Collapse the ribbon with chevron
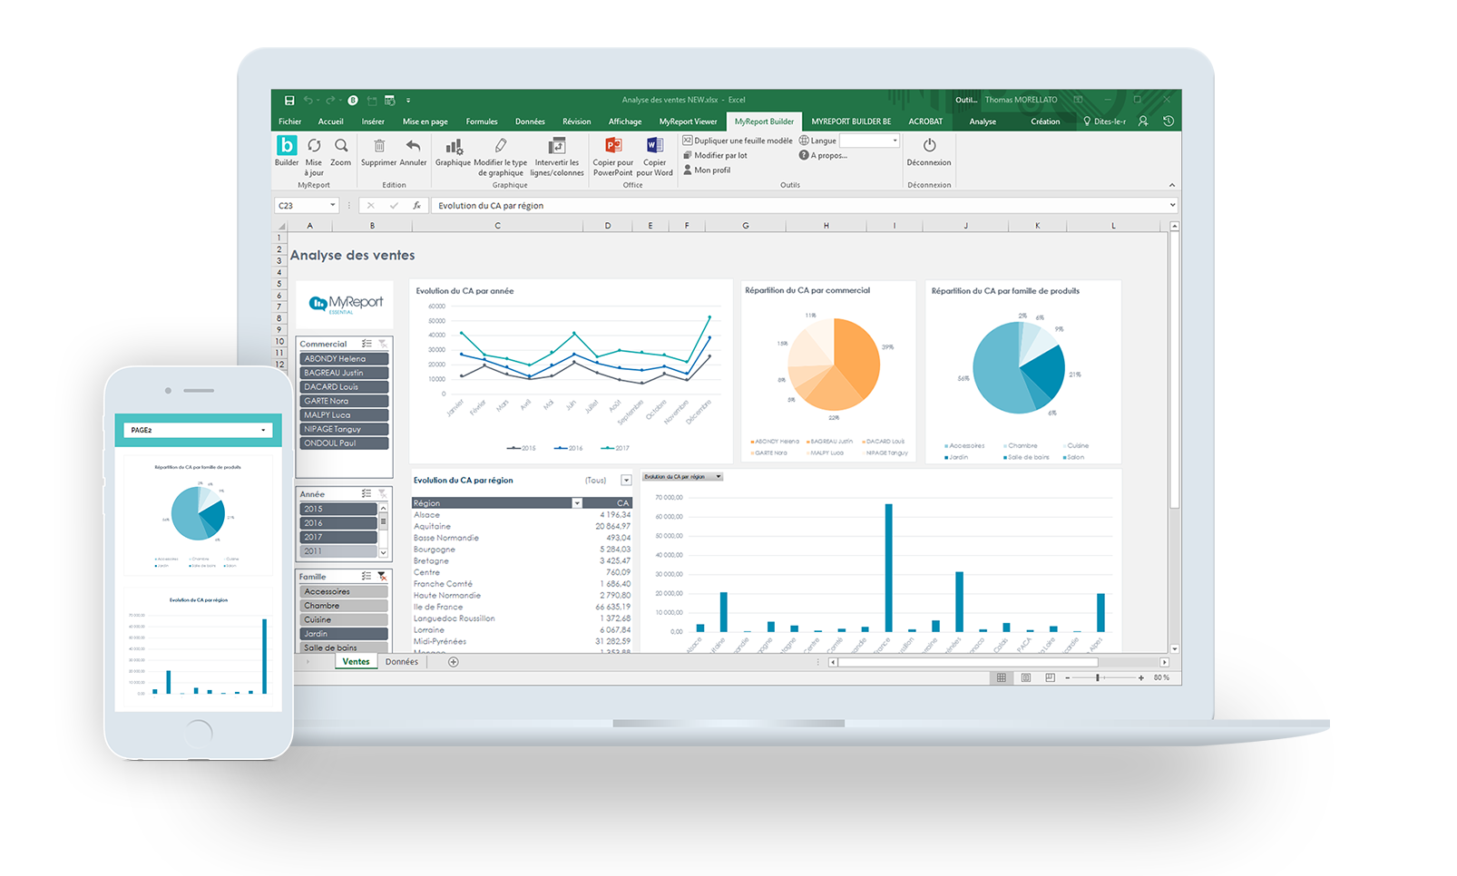The image size is (1457, 876). [1171, 185]
